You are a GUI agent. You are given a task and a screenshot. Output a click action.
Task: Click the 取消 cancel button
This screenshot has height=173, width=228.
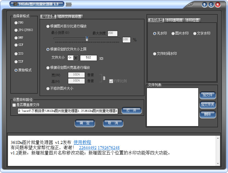coord(113,123)
